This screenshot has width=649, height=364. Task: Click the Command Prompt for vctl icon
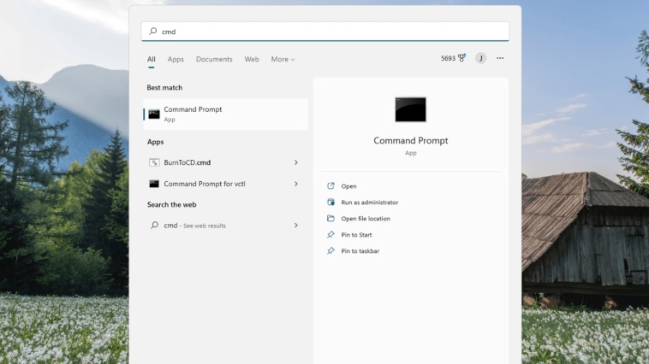pos(154,184)
